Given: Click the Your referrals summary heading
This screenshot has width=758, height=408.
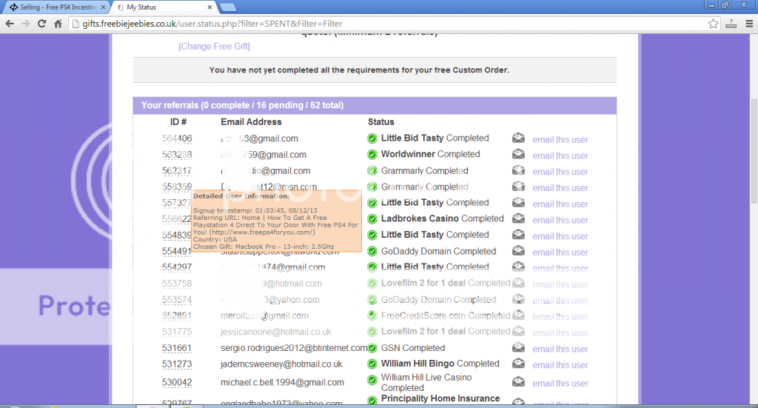Looking at the screenshot, I should pyautogui.click(x=242, y=105).
